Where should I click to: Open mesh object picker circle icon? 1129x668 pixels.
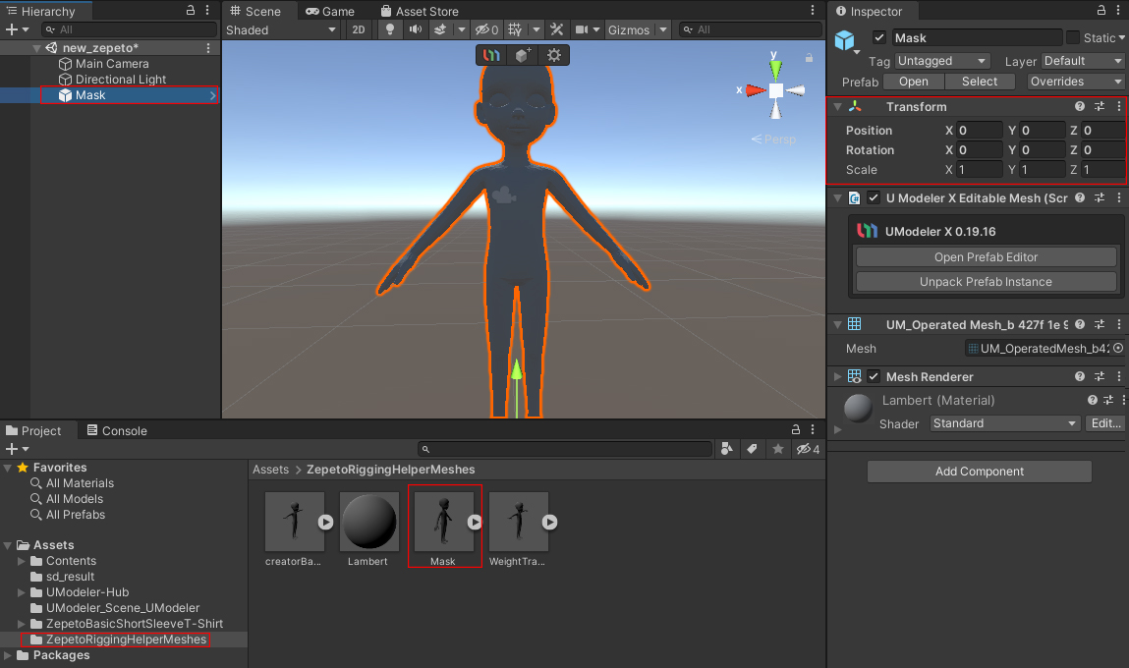pos(1118,349)
